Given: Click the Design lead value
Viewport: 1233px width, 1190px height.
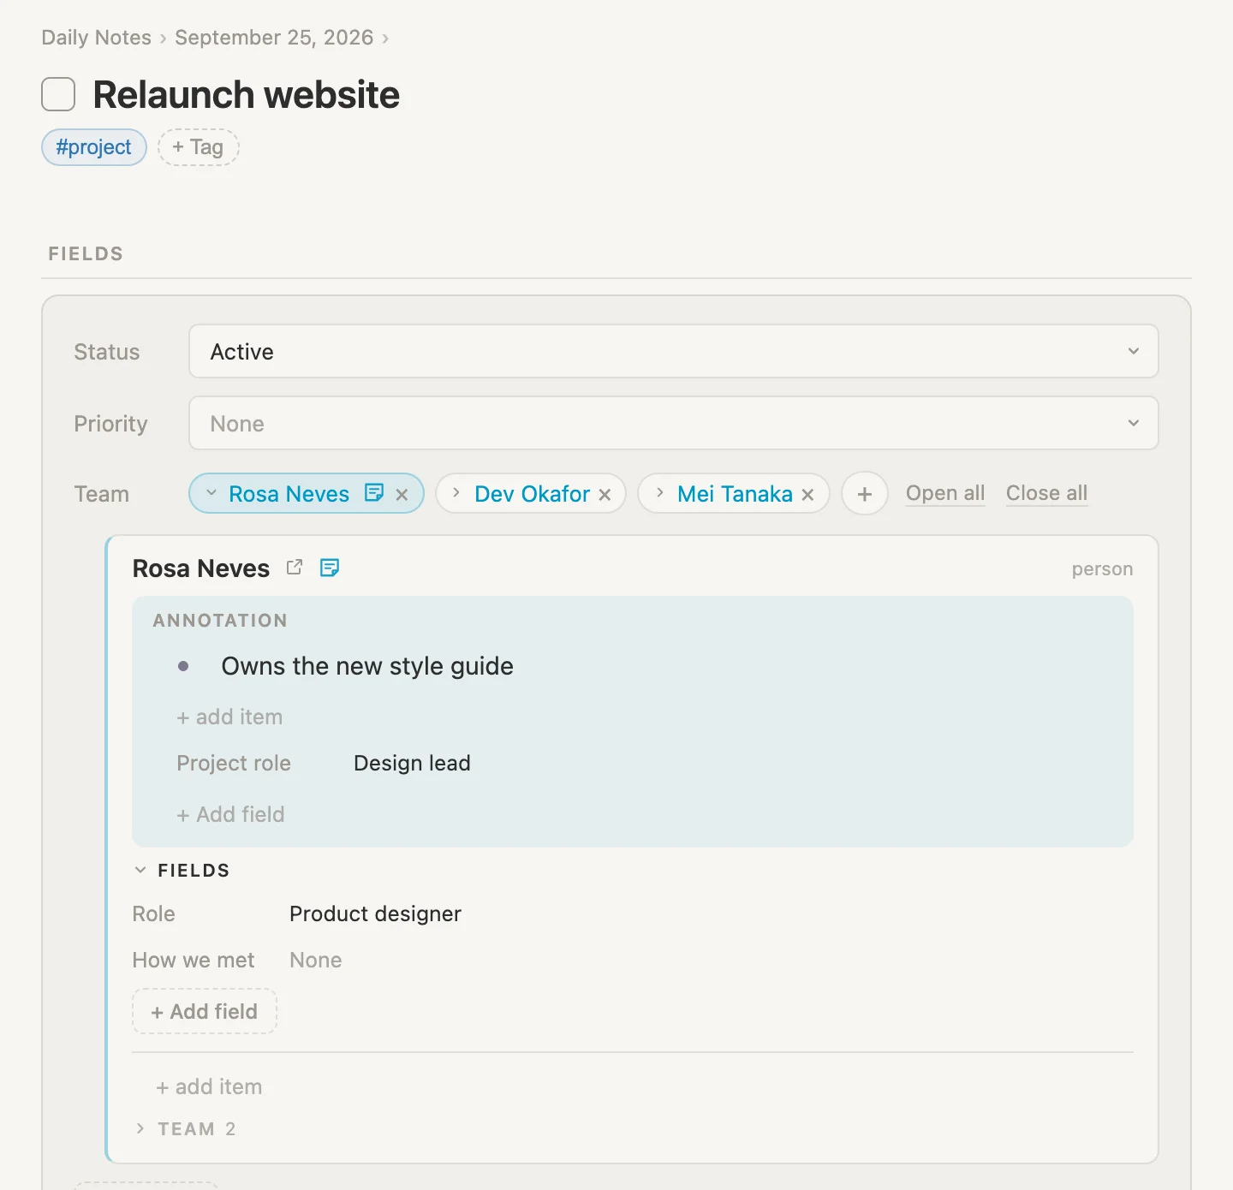Looking at the screenshot, I should 412,763.
